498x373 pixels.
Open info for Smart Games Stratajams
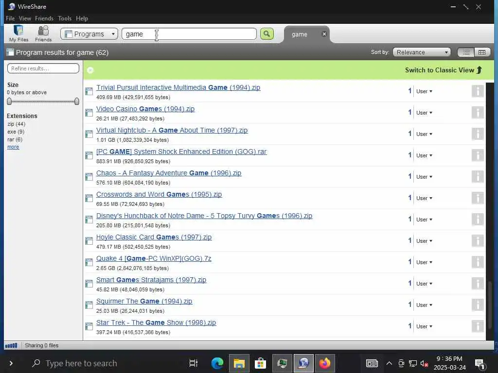pos(478,283)
